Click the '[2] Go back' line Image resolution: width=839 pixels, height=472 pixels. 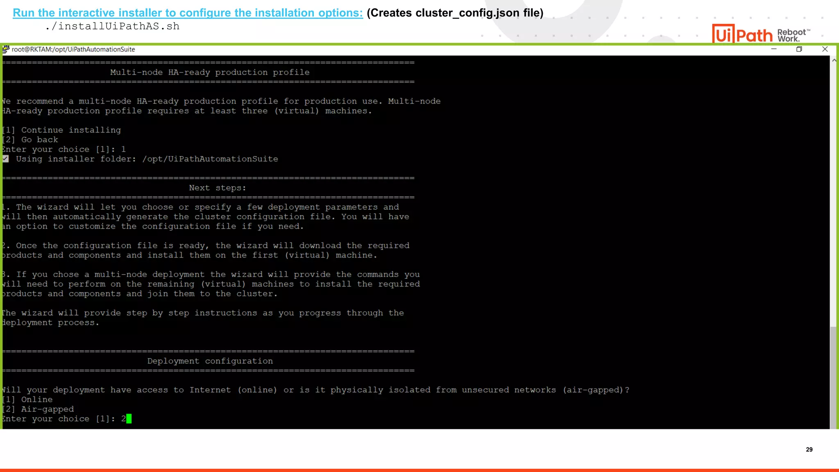31,140
